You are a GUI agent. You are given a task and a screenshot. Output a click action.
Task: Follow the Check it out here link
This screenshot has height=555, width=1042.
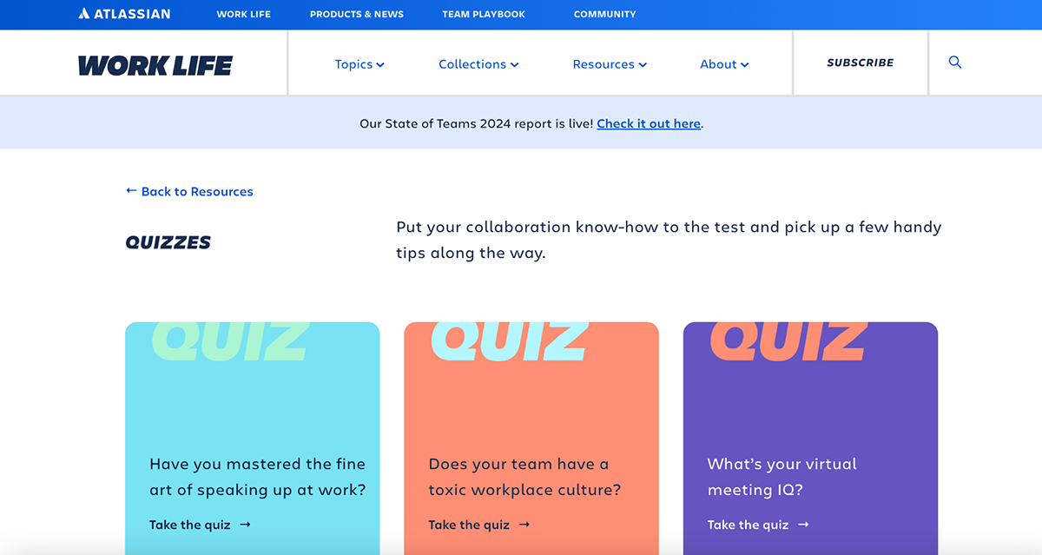pos(648,123)
